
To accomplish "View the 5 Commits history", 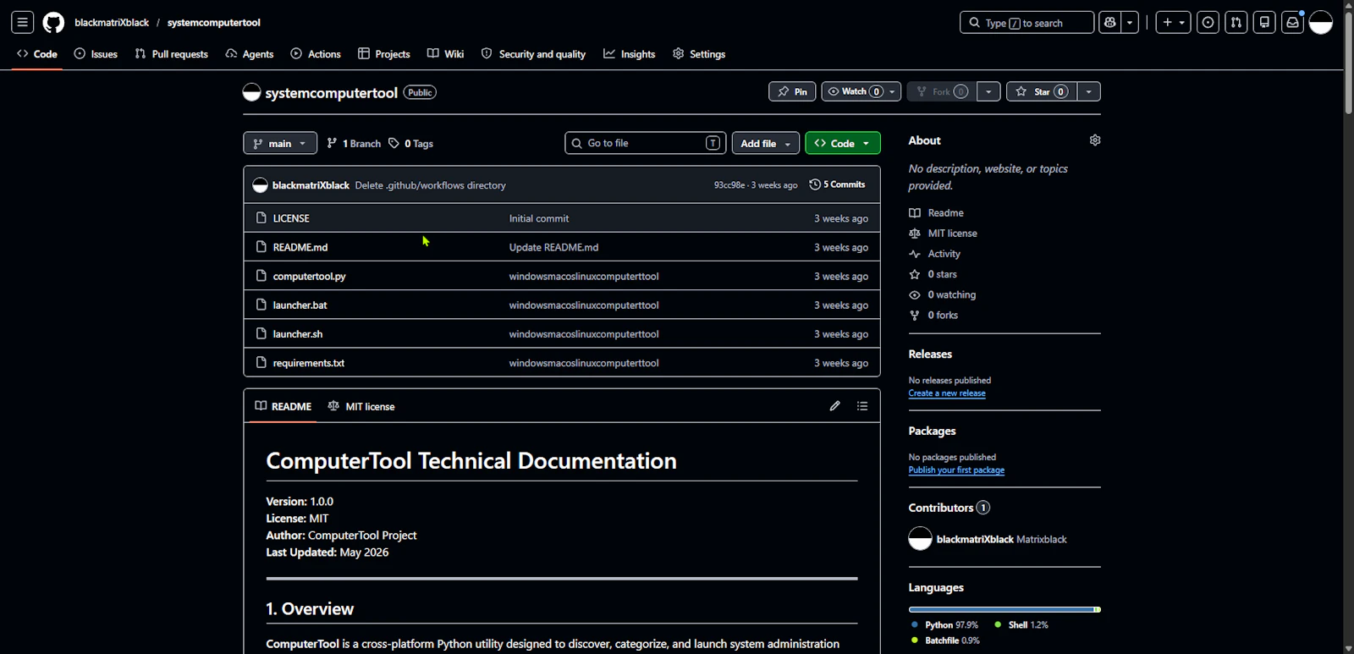I will tap(838, 184).
